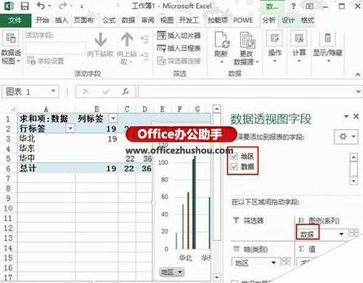The image size is (363, 283).
Task: Click the PivotChart (数据透视图) button icon
Action: click(11, 38)
